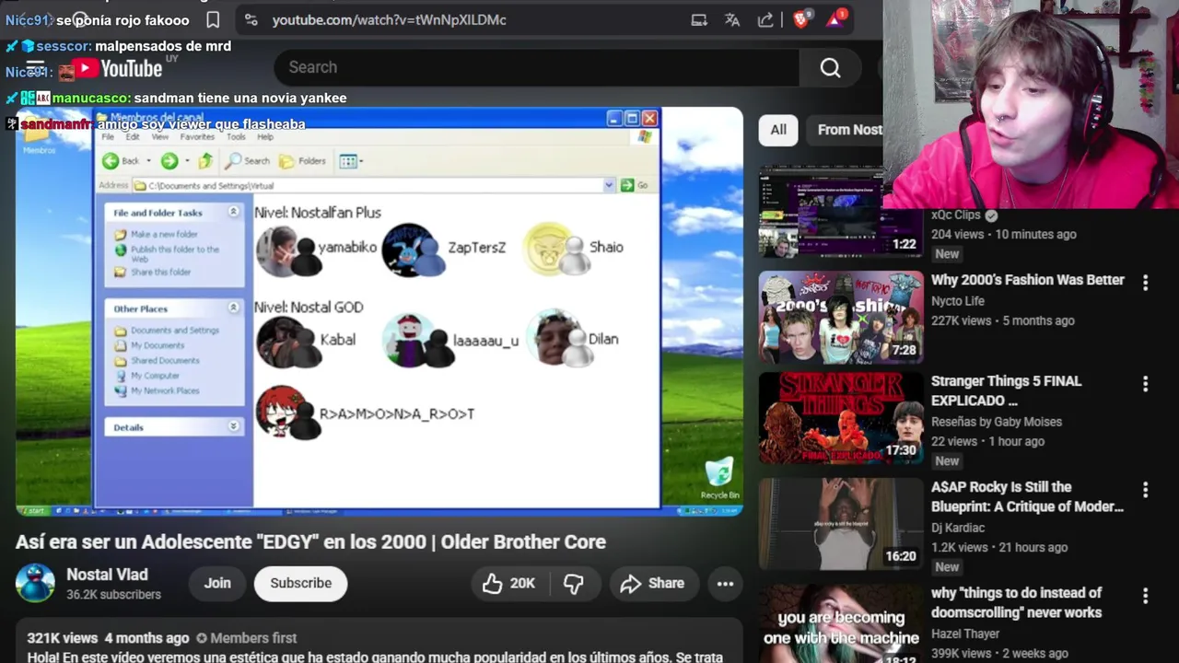The height and width of the screenshot is (663, 1179).
Task: Click the browser share icon
Action: [x=765, y=19]
